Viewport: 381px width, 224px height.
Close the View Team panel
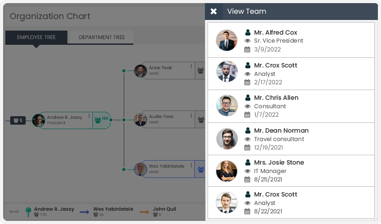click(x=214, y=12)
